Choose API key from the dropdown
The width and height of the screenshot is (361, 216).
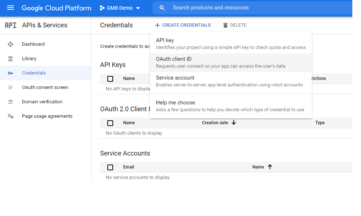(231, 44)
